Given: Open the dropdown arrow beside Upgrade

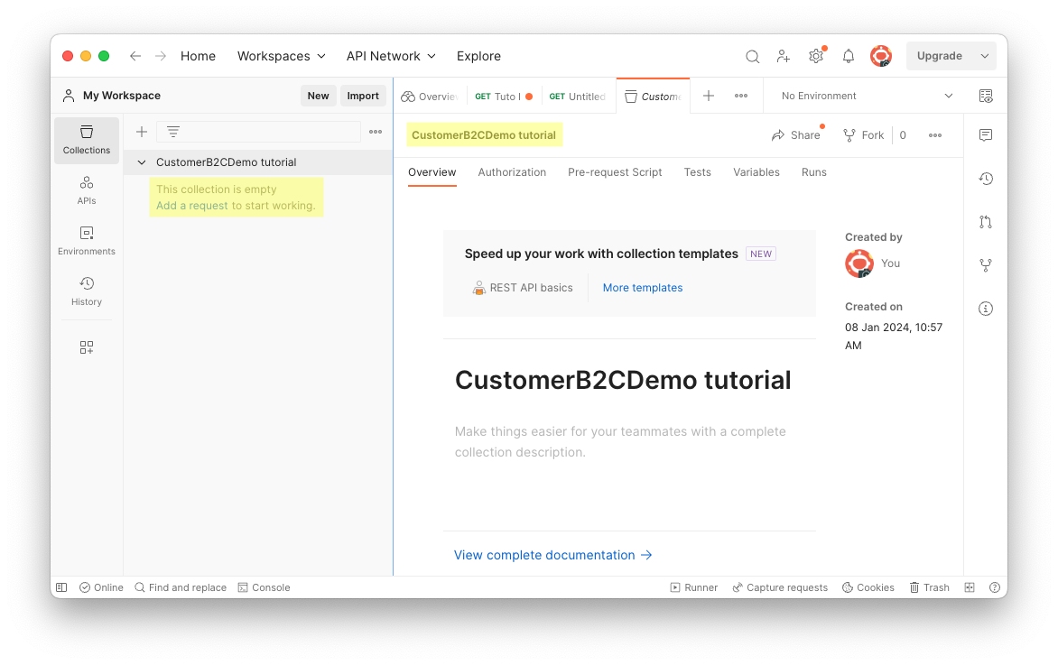Looking at the screenshot, I should 985,56.
